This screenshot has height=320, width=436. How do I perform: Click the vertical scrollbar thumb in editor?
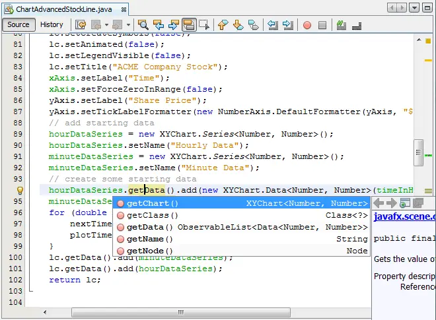click(x=418, y=152)
